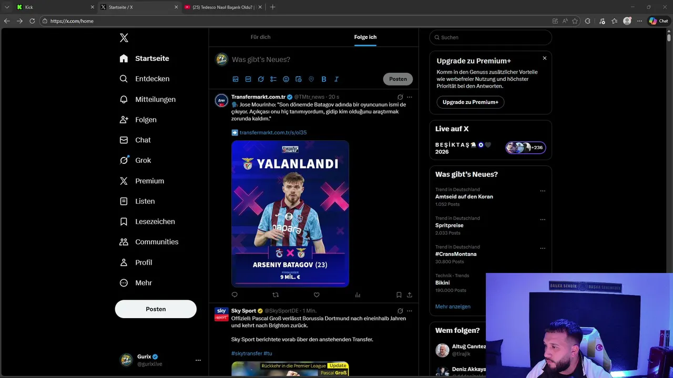Image resolution: width=673 pixels, height=378 pixels.
Task: Click the Communities people icon
Action: [124, 242]
